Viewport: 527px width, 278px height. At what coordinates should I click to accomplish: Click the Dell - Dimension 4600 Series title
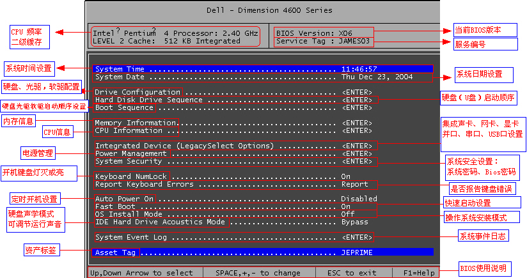269,10
